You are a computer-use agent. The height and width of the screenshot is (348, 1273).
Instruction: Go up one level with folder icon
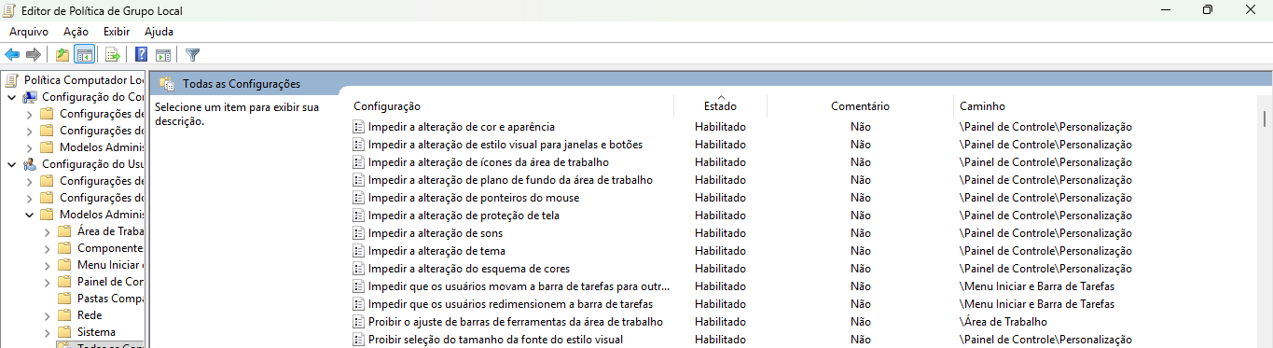(62, 55)
